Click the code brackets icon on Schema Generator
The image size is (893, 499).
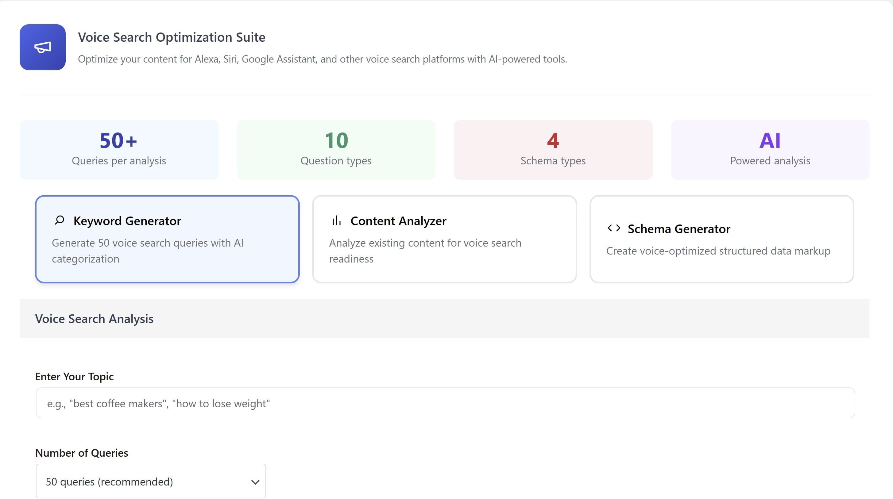pos(614,228)
